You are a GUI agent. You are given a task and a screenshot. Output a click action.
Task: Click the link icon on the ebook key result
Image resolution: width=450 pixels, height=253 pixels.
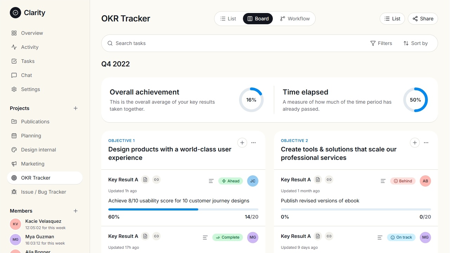tap(329, 180)
